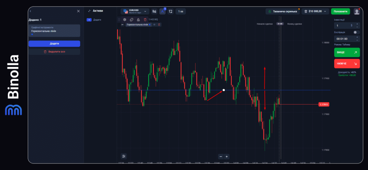Toggle lock on the selected drawing
Image resolution: width=368 pixels, height=170 pixels.
[138, 20]
